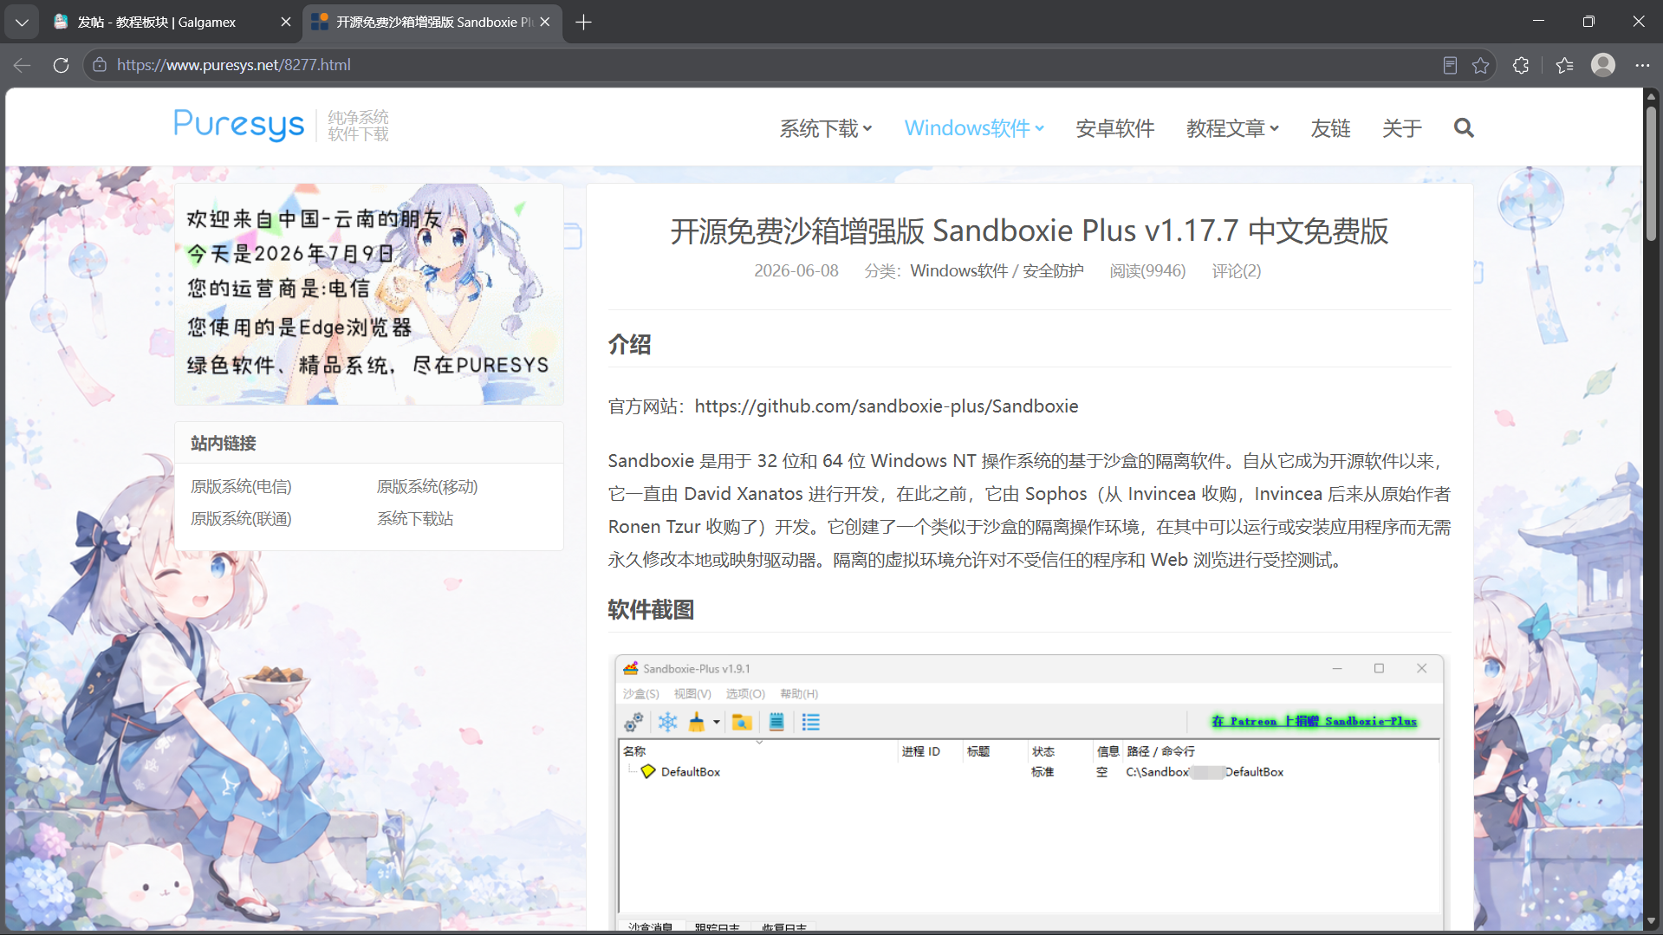This screenshot has width=1663, height=935.
Task: Go back to the previous page
Action: (23, 65)
